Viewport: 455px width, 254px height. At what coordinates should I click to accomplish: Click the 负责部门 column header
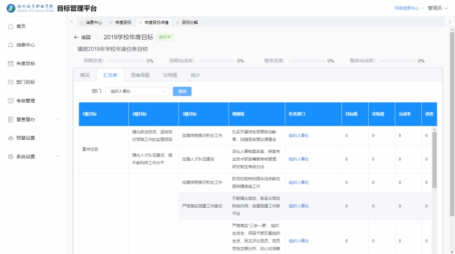313,114
